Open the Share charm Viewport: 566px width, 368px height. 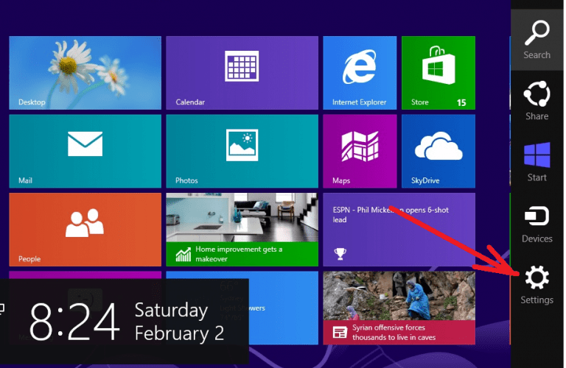[x=537, y=101]
